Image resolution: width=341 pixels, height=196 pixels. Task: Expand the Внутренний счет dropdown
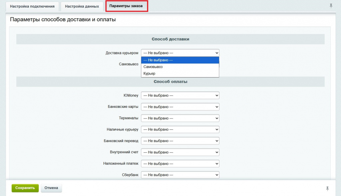pos(180,152)
